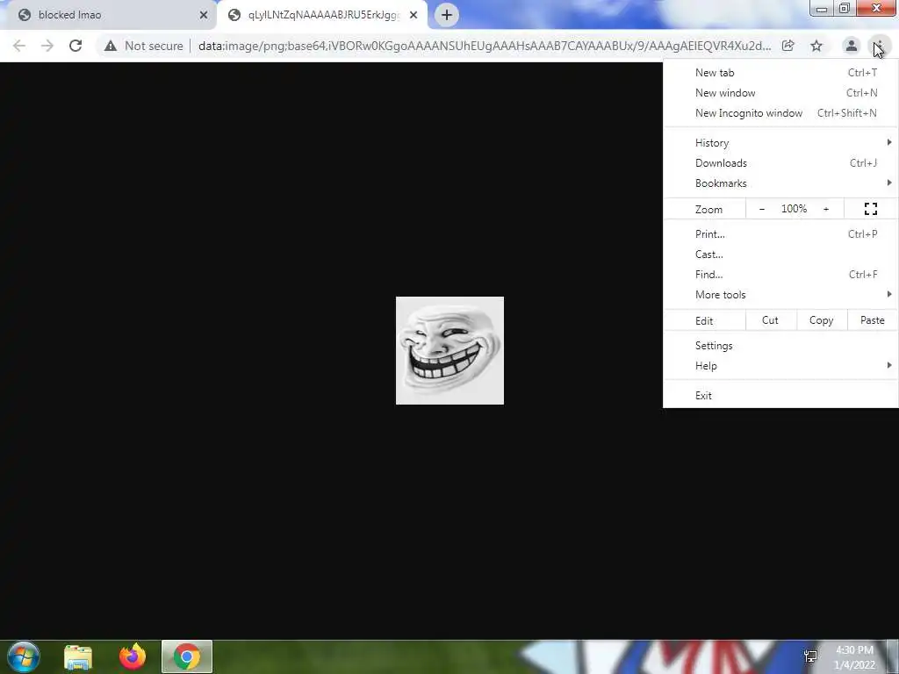Click the troll face image
Image resolution: width=899 pixels, height=674 pixels.
[449, 350]
